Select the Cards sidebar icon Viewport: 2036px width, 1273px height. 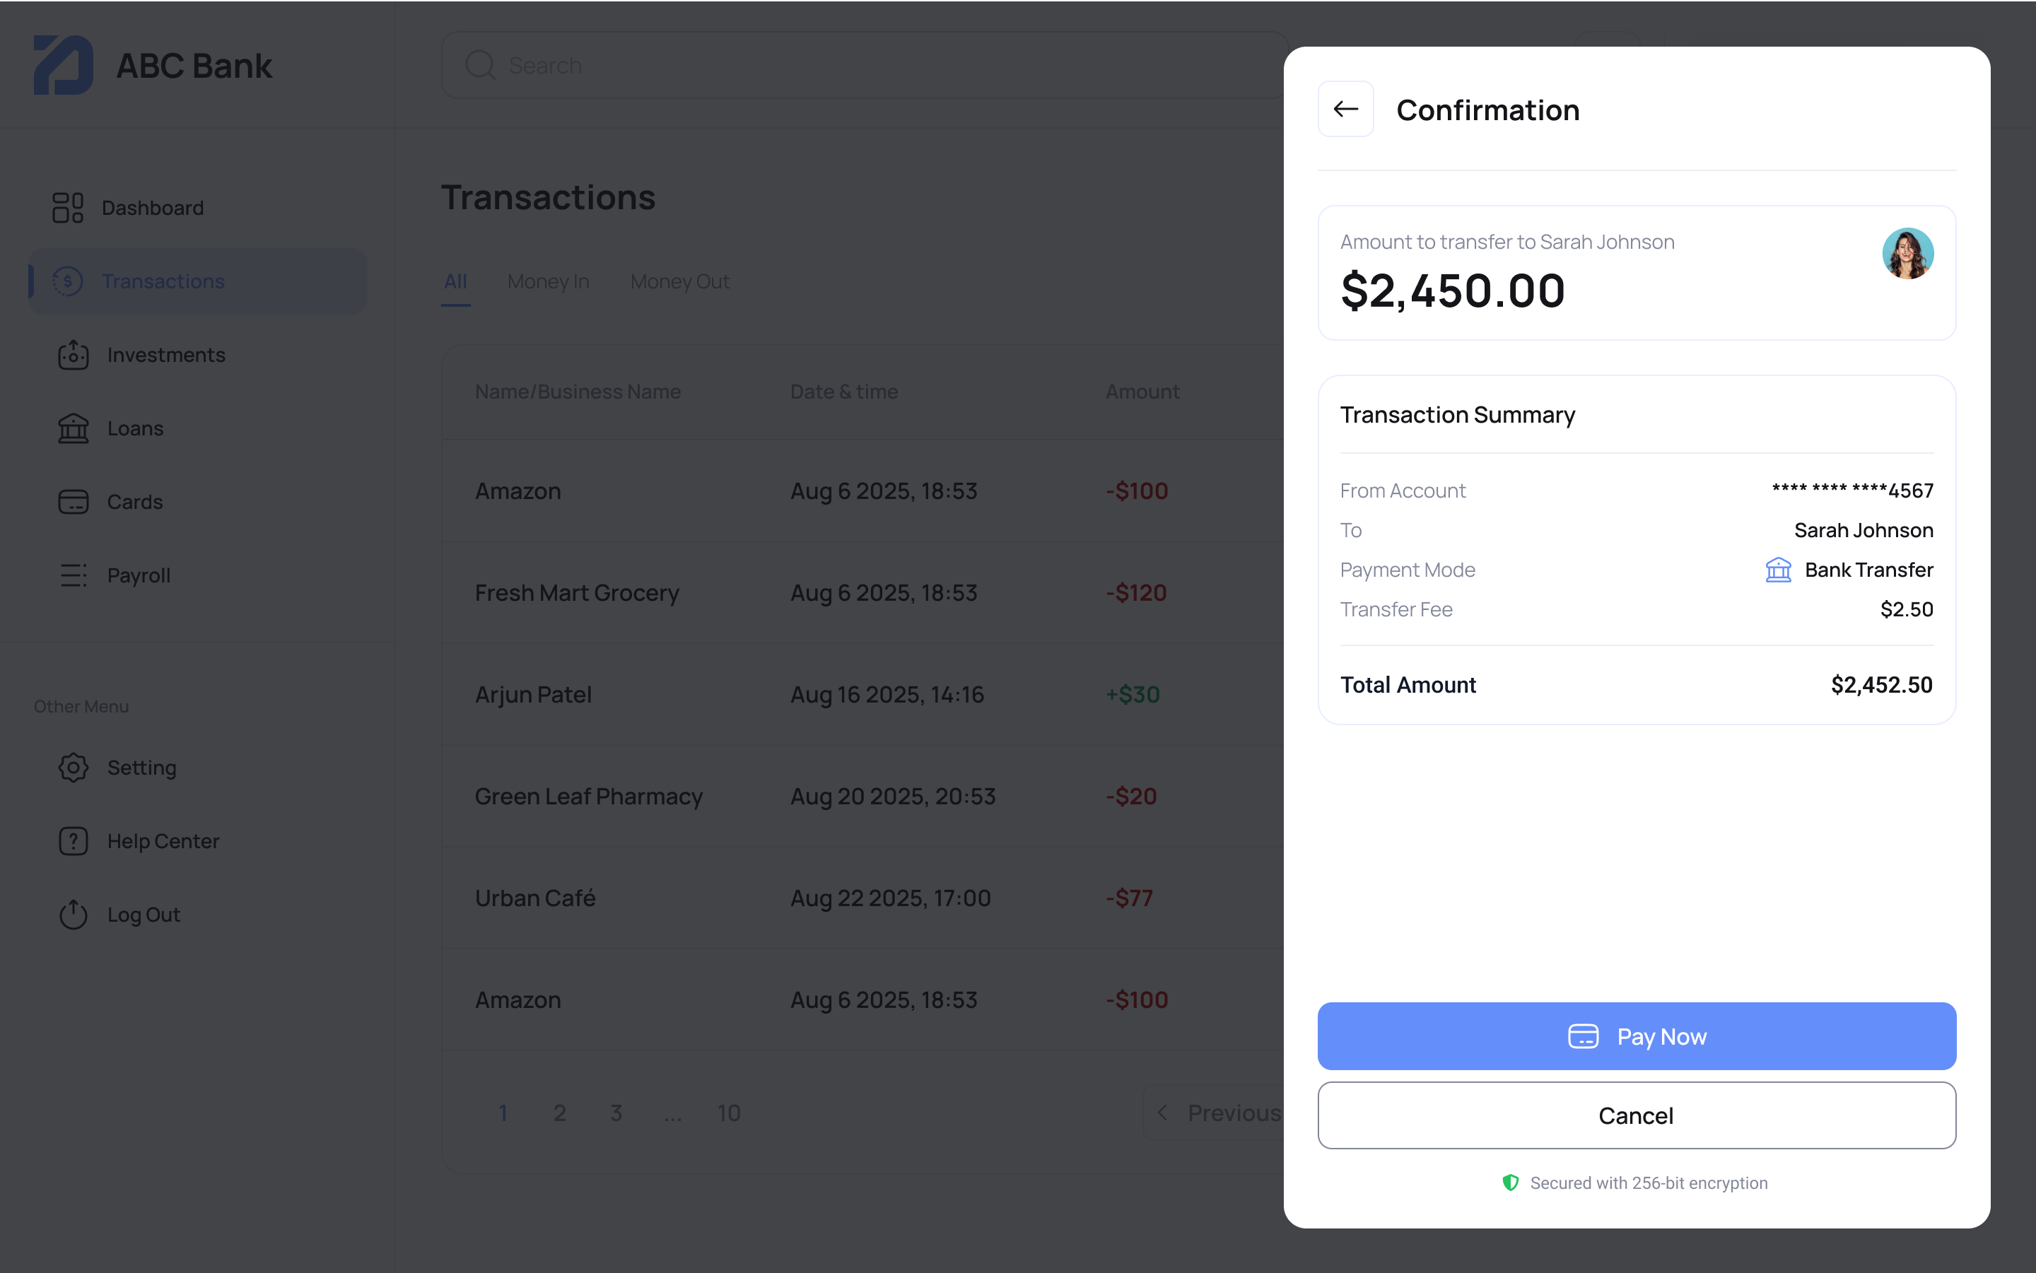pos(74,501)
